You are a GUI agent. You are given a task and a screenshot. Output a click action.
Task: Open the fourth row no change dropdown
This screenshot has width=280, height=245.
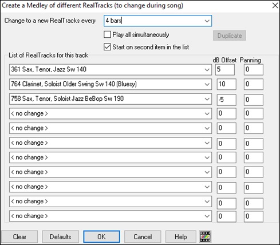point(111,113)
